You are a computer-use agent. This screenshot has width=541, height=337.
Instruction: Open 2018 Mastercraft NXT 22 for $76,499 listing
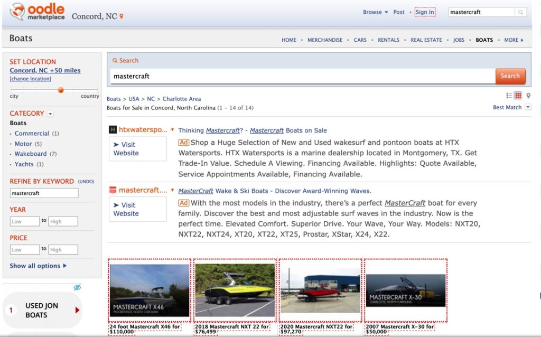pos(232,329)
